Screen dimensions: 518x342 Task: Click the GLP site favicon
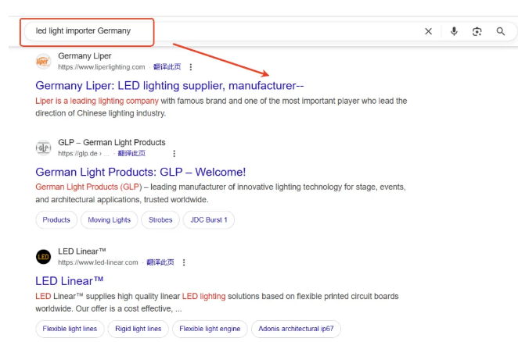click(x=43, y=148)
